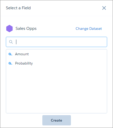Screen dimensions: 113x128
Task: Click the purple hexagon dataset icon
Action: click(x=9, y=29)
